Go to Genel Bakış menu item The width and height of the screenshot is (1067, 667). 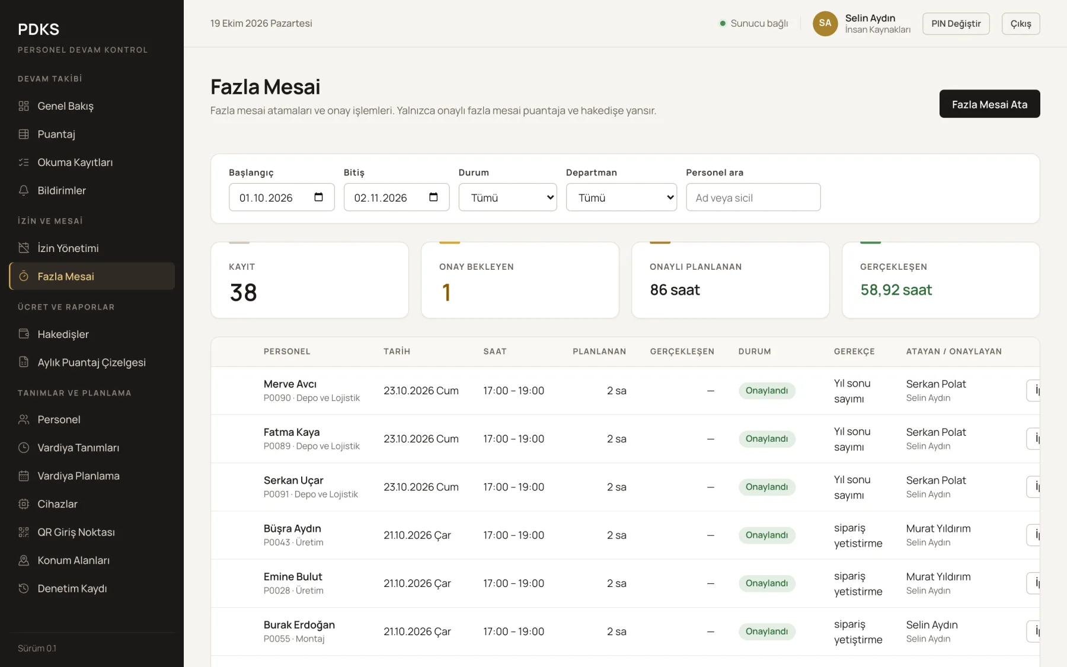point(92,106)
